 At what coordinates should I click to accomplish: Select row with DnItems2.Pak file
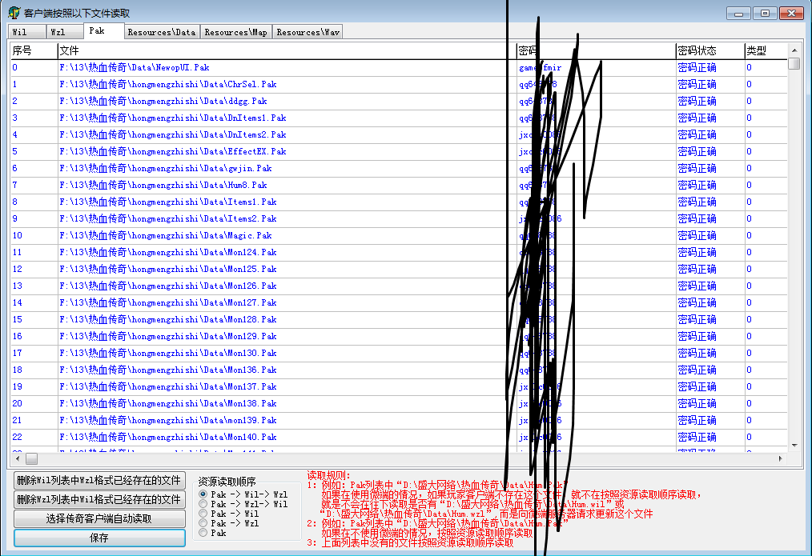399,135
